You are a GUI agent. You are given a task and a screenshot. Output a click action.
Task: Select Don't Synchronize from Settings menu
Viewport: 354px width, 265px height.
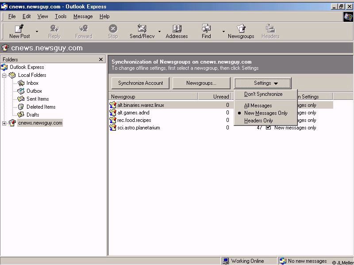(263, 94)
